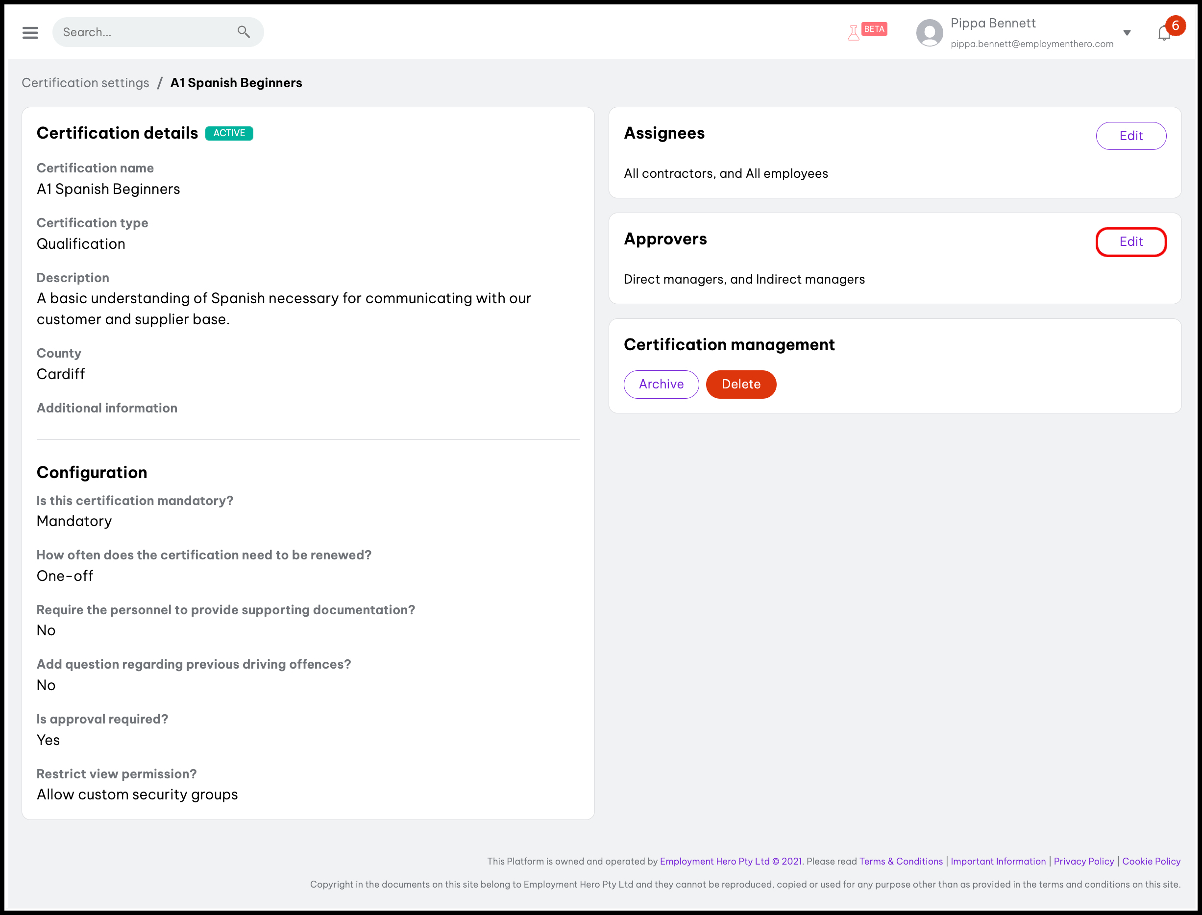Click the BETA label badge
Screen dimensions: 1202x915
874,29
